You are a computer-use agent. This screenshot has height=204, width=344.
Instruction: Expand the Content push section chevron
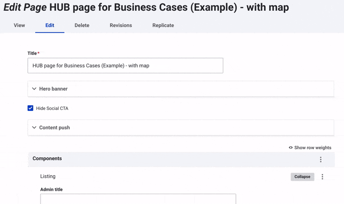point(34,128)
